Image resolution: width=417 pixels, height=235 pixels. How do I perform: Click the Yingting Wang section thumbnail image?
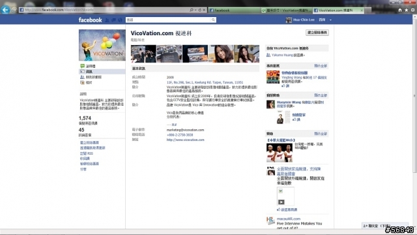[x=273, y=77]
